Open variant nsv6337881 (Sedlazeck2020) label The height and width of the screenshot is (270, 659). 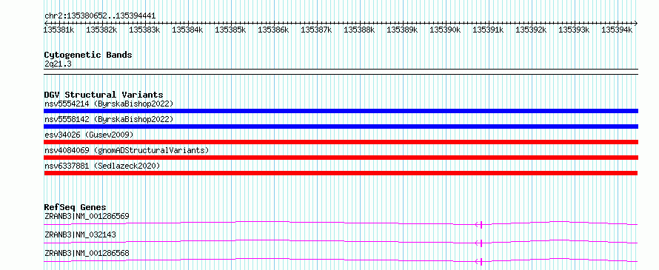tap(102, 166)
